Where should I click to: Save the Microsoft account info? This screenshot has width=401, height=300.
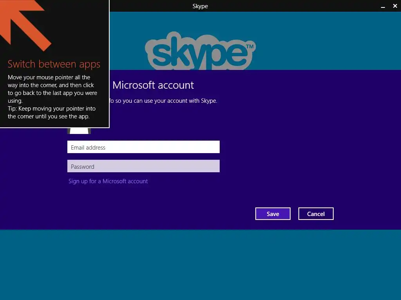click(273, 214)
